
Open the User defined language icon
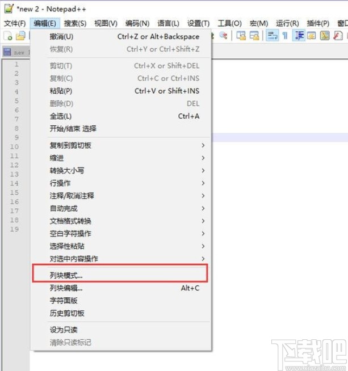312,36
